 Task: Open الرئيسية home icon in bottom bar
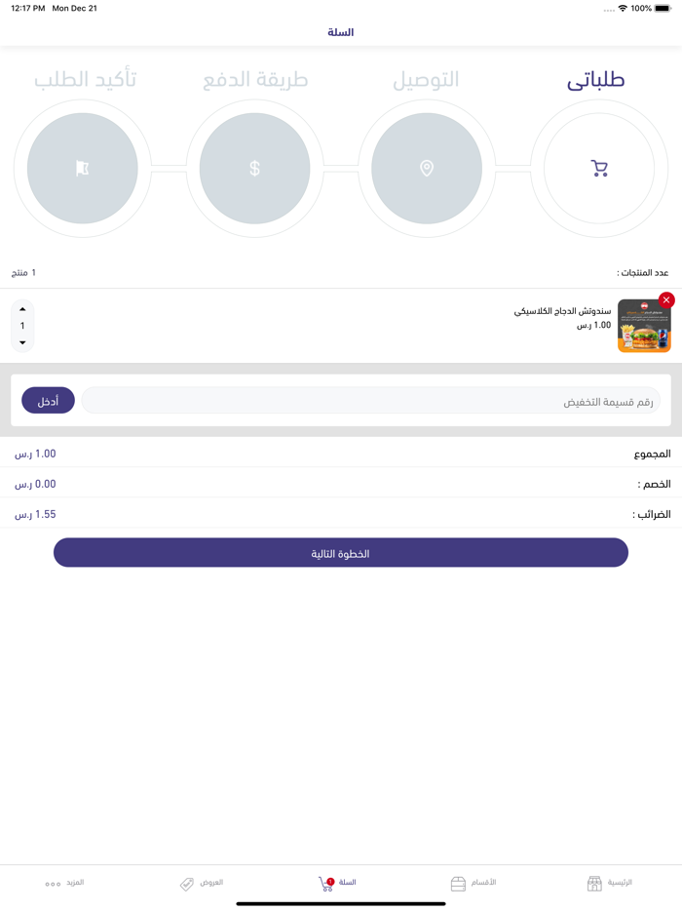coord(592,883)
